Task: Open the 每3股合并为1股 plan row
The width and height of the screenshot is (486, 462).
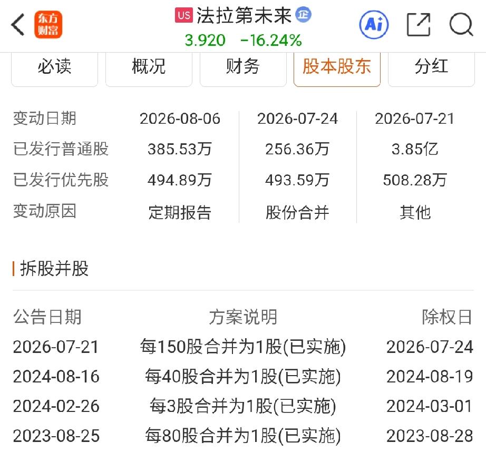Action: tap(243, 406)
